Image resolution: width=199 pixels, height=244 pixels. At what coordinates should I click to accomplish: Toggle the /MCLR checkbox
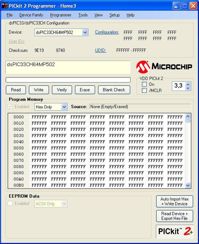(x=144, y=91)
